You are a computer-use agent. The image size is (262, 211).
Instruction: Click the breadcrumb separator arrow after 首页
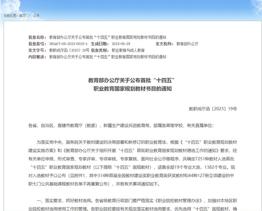(x=30, y=16)
